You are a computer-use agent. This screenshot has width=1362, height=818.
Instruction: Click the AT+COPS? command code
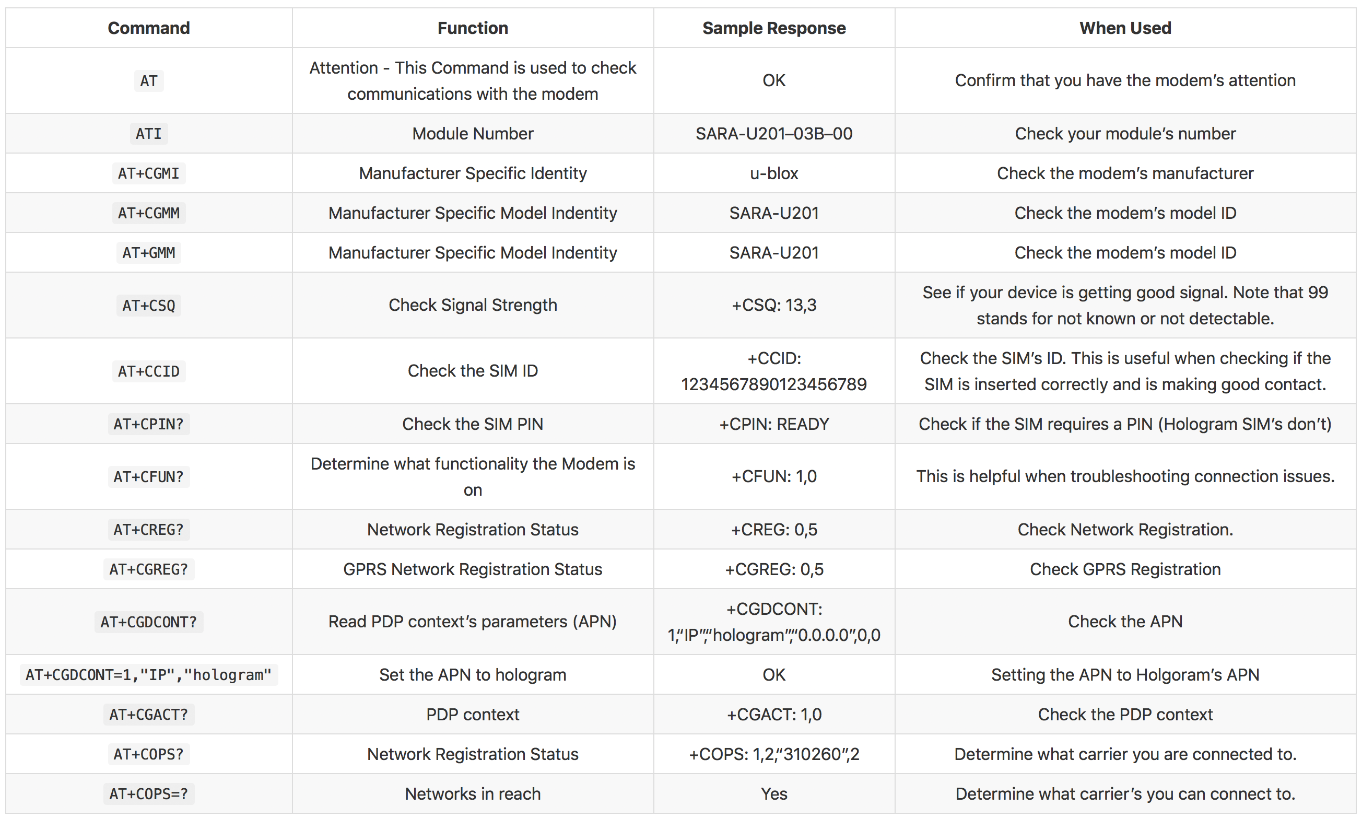149,755
